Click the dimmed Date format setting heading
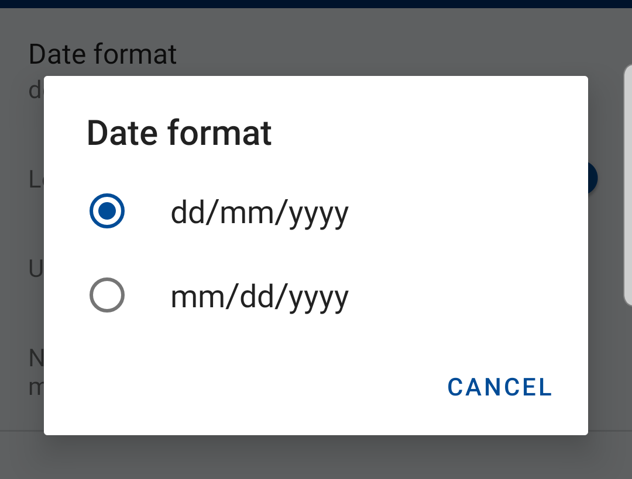Viewport: 632px width, 479px height. click(x=103, y=54)
